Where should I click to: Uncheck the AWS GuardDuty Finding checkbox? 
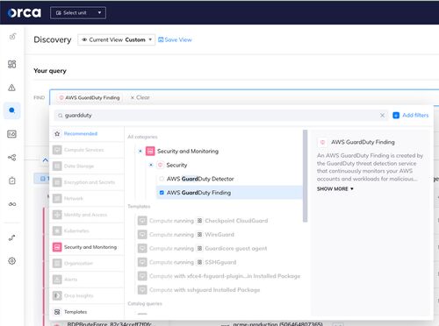[x=162, y=193]
